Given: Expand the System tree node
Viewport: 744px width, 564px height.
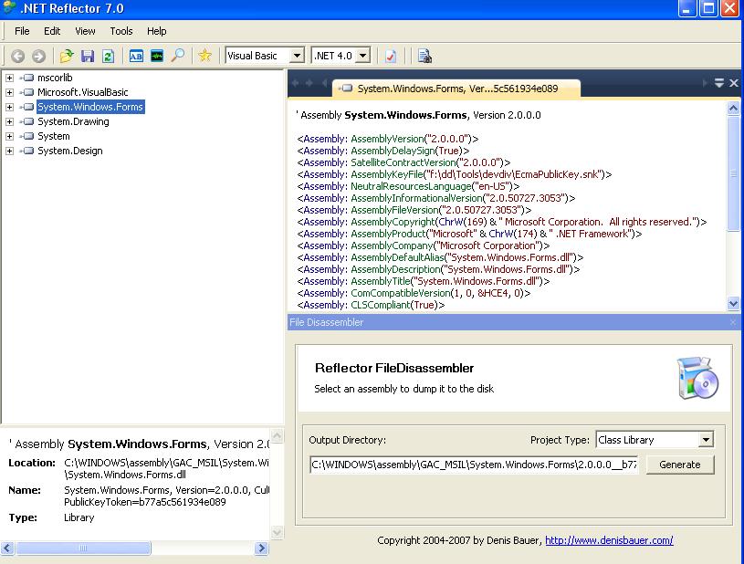Looking at the screenshot, I should coord(9,137).
